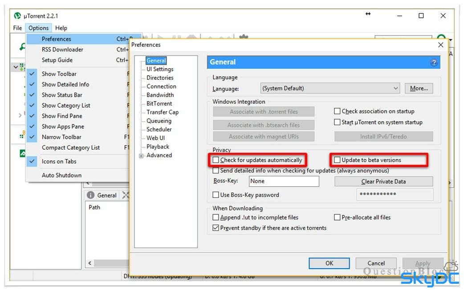Viewport: 464px width, 290px height.
Task: Select BitTorrent preferences
Action: pos(159,103)
